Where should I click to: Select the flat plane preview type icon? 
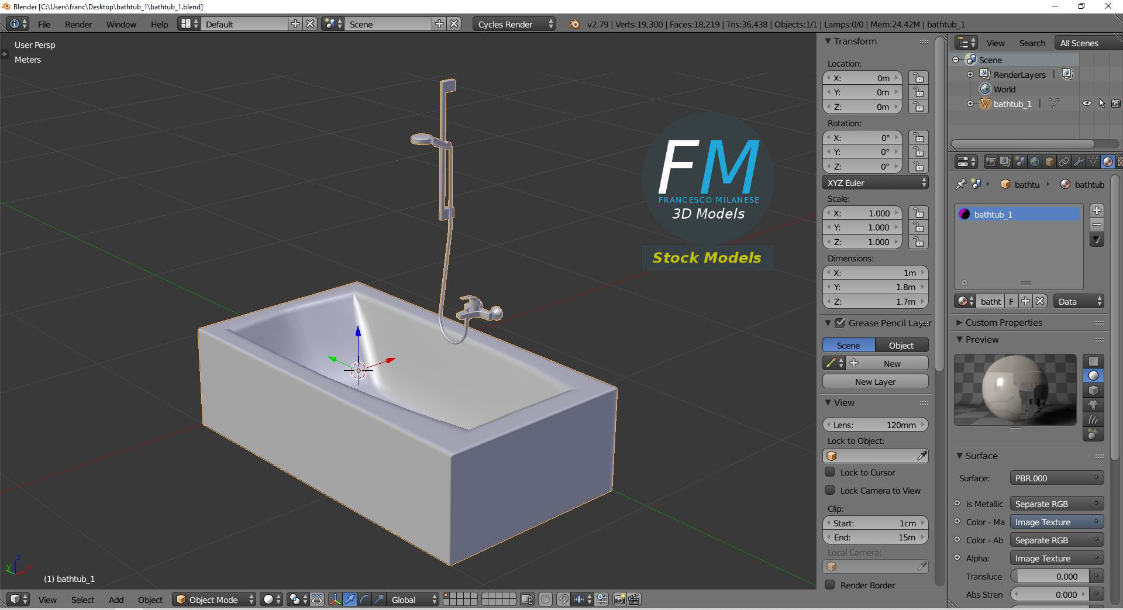coord(1093,361)
